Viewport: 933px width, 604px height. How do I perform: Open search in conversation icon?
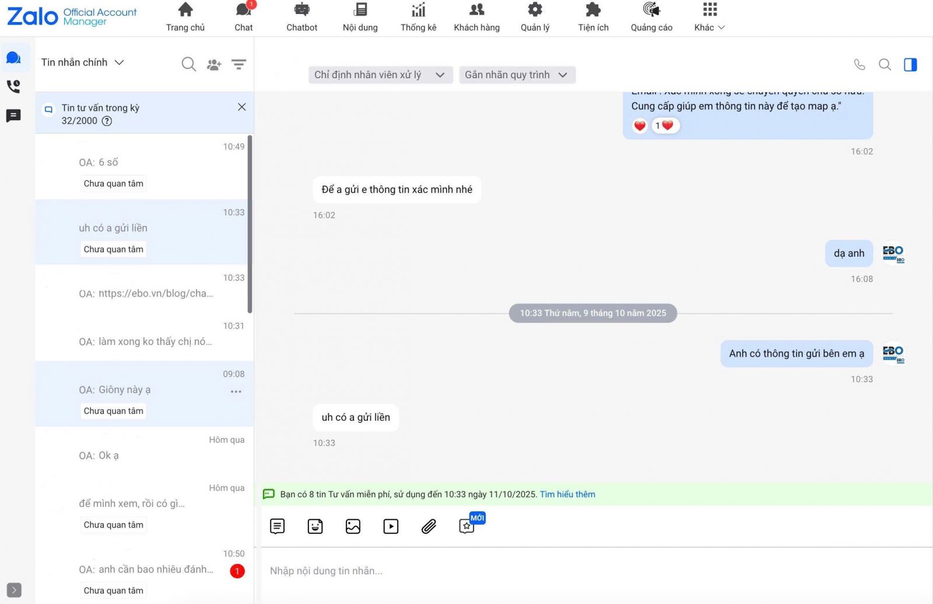point(885,65)
